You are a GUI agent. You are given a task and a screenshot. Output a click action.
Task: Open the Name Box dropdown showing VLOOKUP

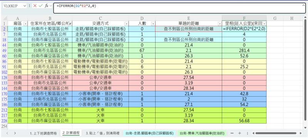[x=25, y=6]
